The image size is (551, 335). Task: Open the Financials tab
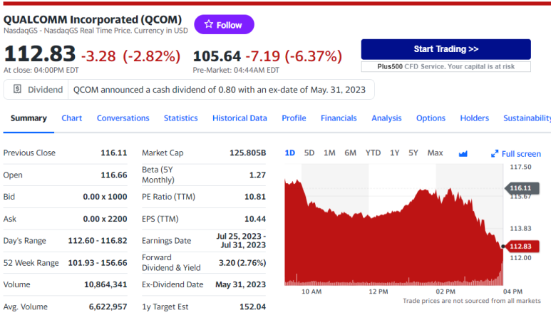[339, 118]
